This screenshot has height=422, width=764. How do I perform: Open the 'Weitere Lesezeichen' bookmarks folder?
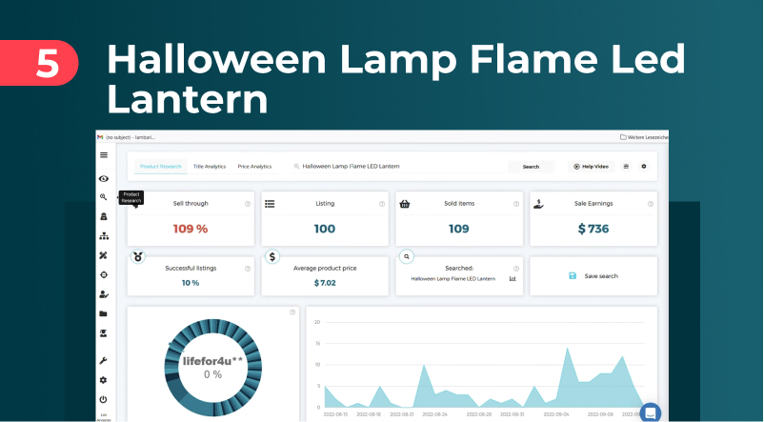(x=644, y=137)
